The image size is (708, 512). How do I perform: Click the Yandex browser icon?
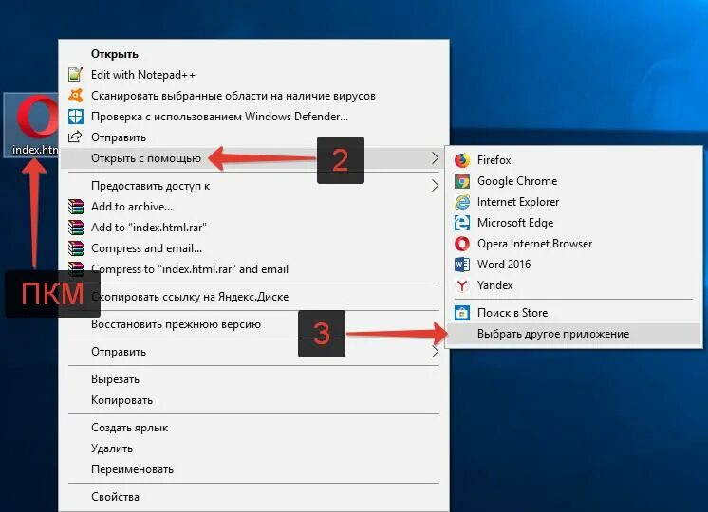click(461, 285)
